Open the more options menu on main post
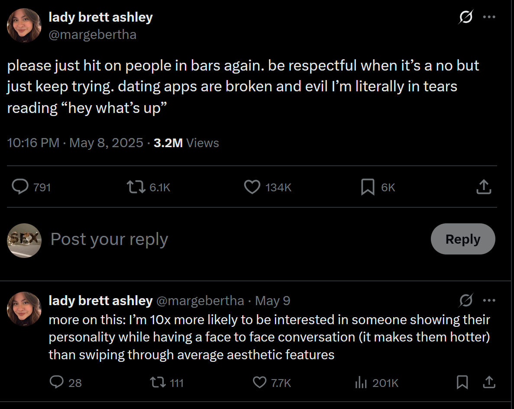The width and height of the screenshot is (514, 409). (489, 17)
